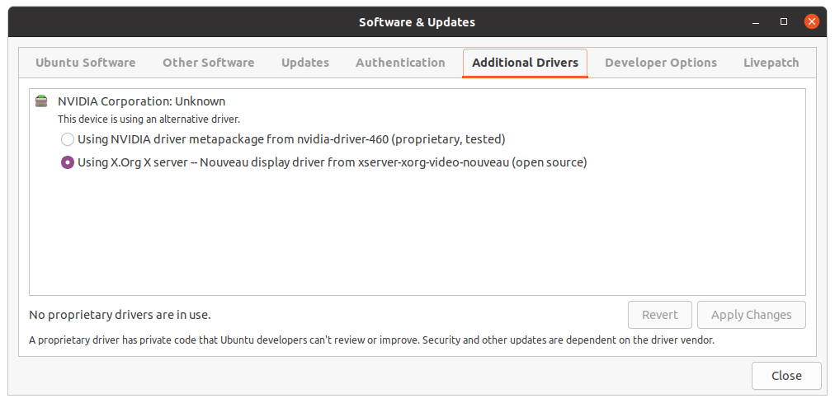Image resolution: width=835 pixels, height=403 pixels.
Task: Click the Revert button
Action: (660, 315)
